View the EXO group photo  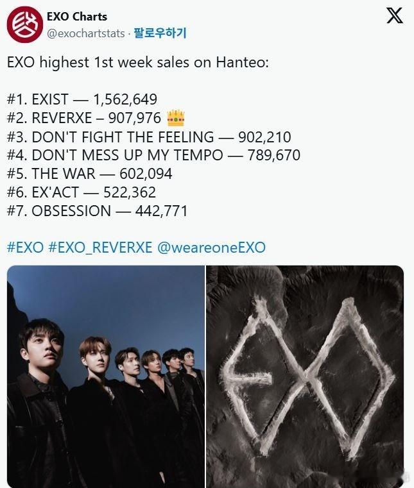pyautogui.click(x=106, y=376)
